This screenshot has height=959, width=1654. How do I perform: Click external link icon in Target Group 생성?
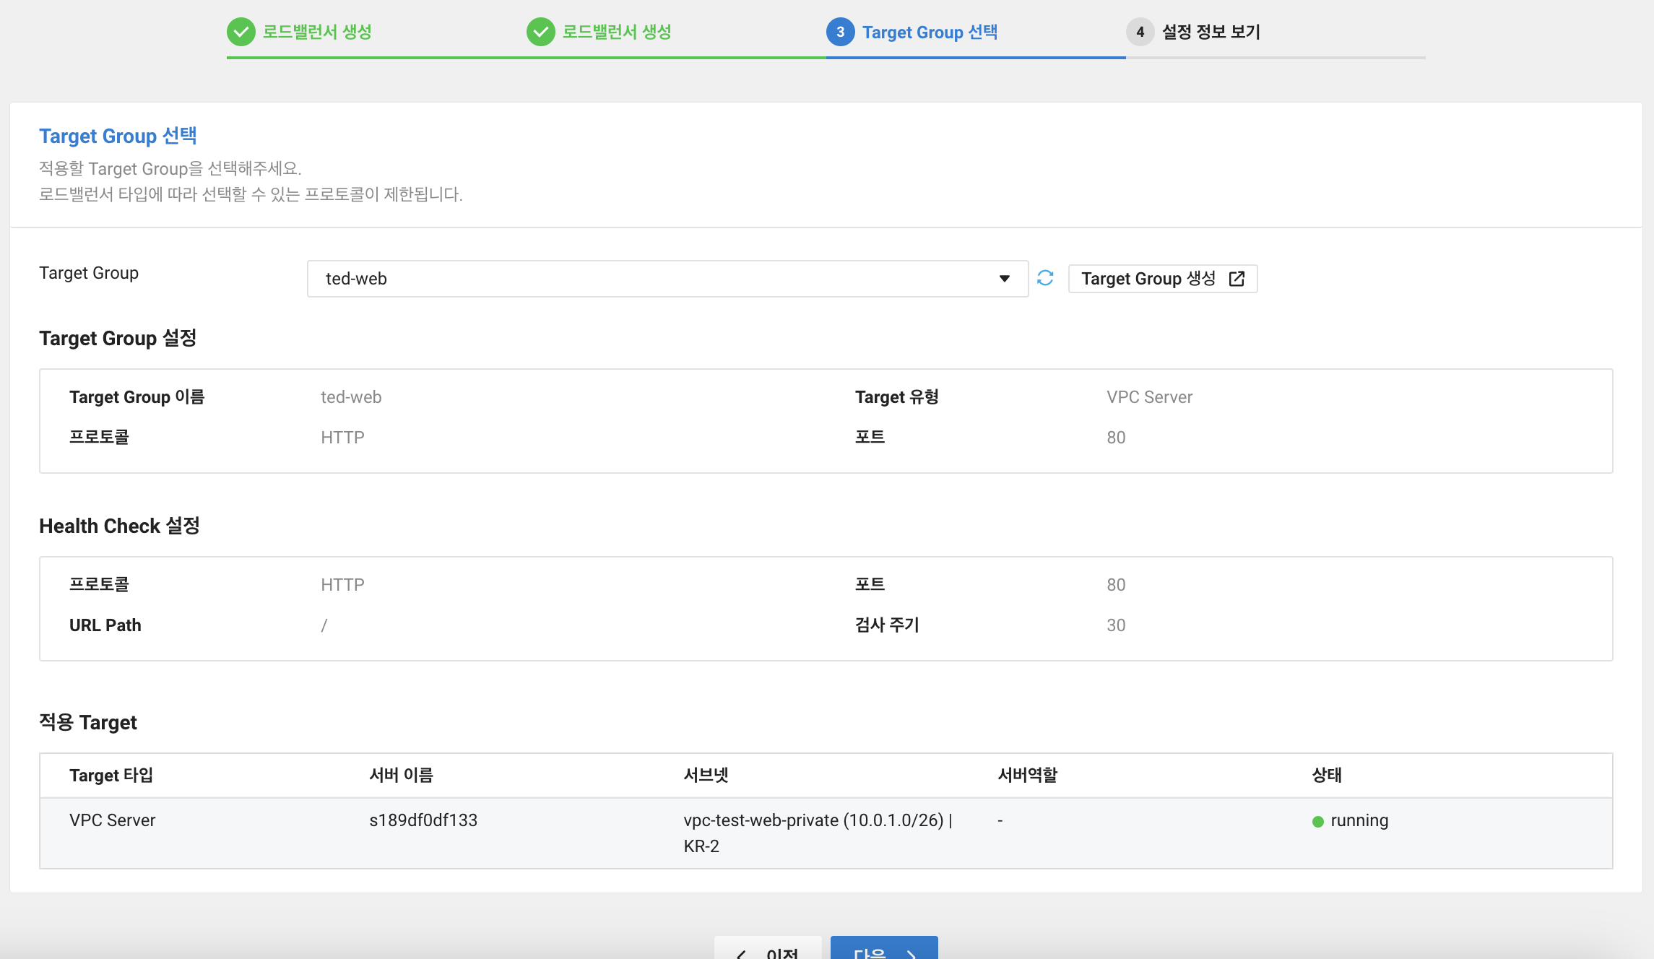pyautogui.click(x=1237, y=279)
